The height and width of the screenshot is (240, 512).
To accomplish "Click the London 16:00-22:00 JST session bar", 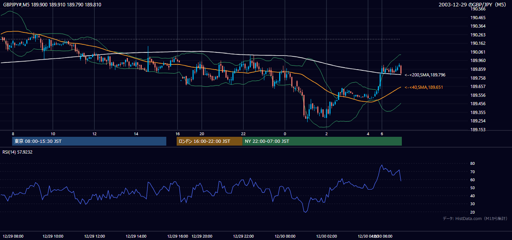I will point(210,141).
